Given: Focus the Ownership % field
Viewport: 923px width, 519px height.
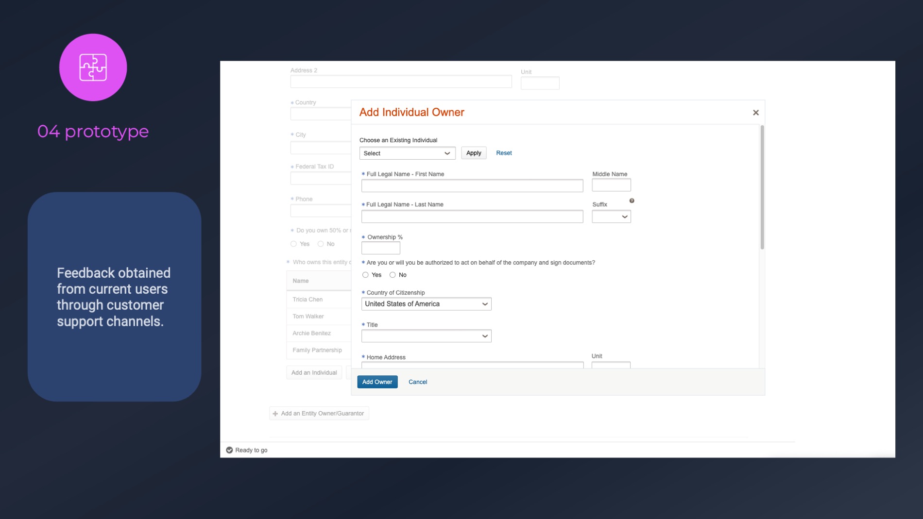Looking at the screenshot, I should (380, 248).
